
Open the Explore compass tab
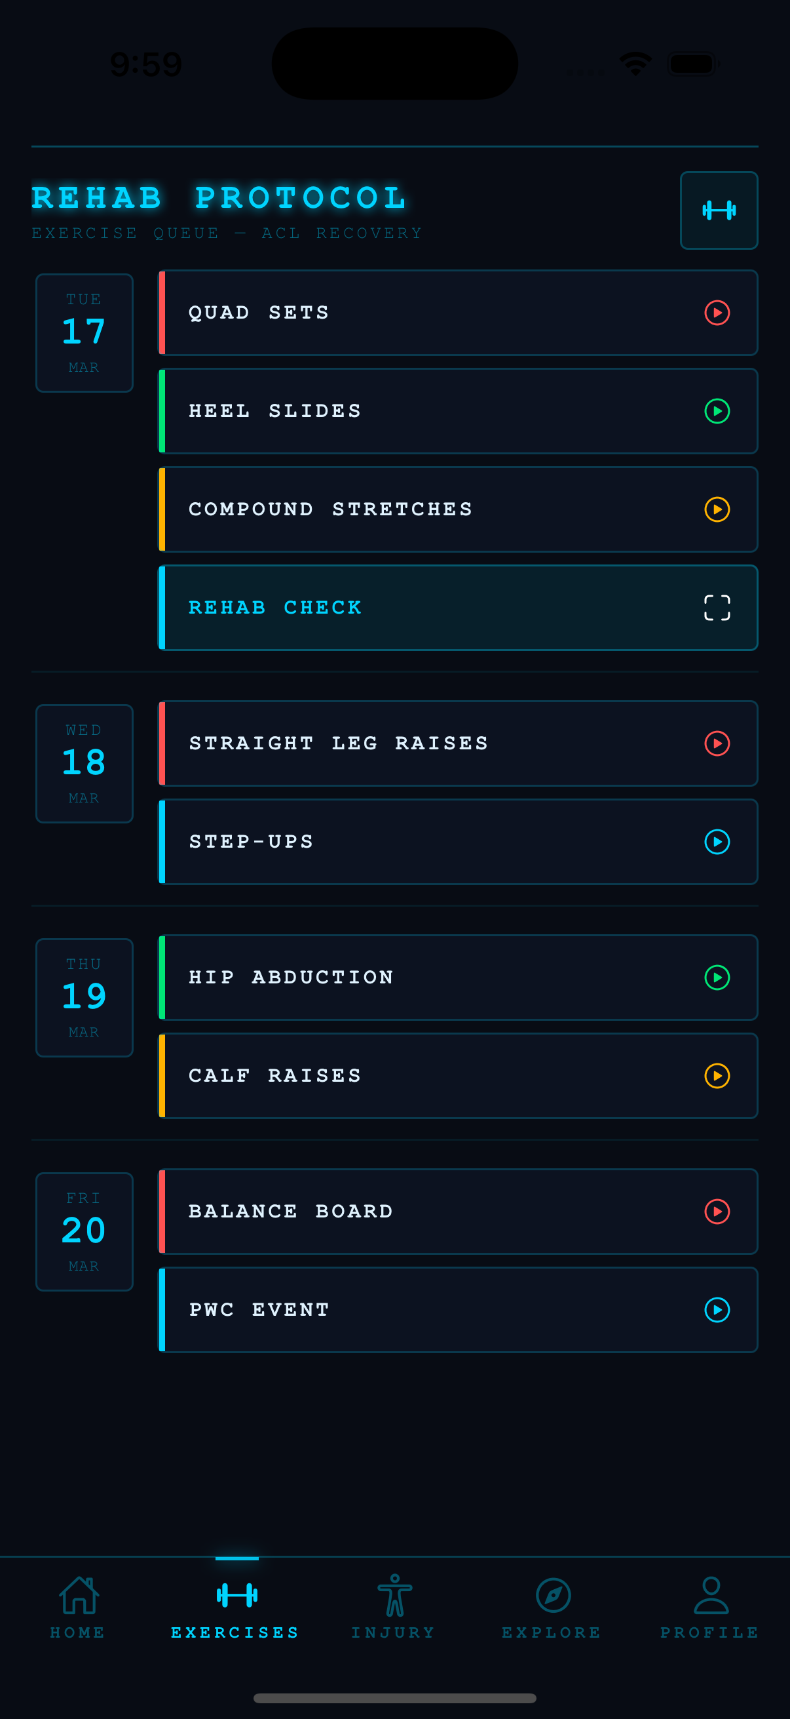(x=553, y=1607)
